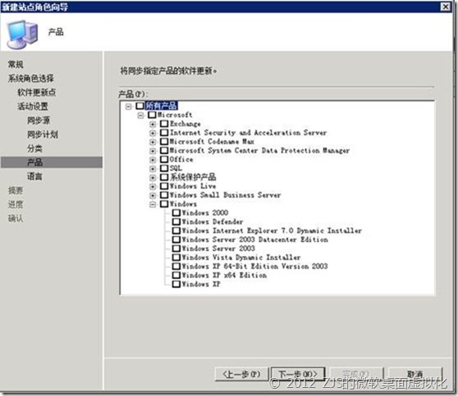Image resolution: width=458 pixels, height=396 pixels.
Task: Expand System Center Data Protection Manager node
Action: tap(153, 151)
